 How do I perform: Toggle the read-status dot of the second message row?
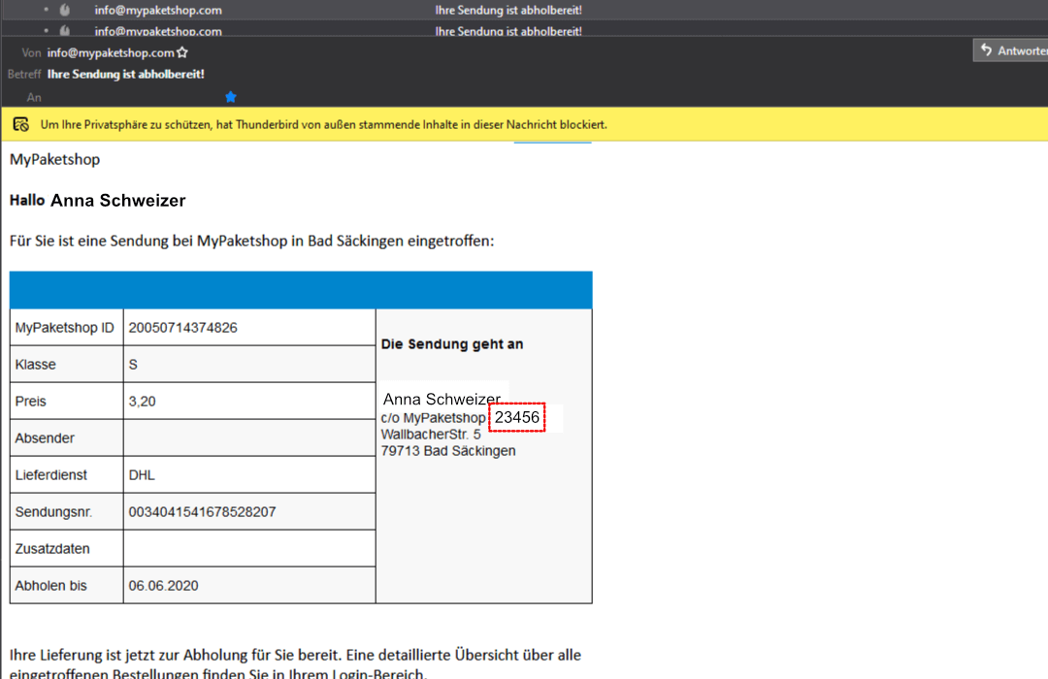[x=47, y=31]
